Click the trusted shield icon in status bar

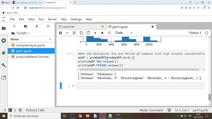click(x=169, y=110)
